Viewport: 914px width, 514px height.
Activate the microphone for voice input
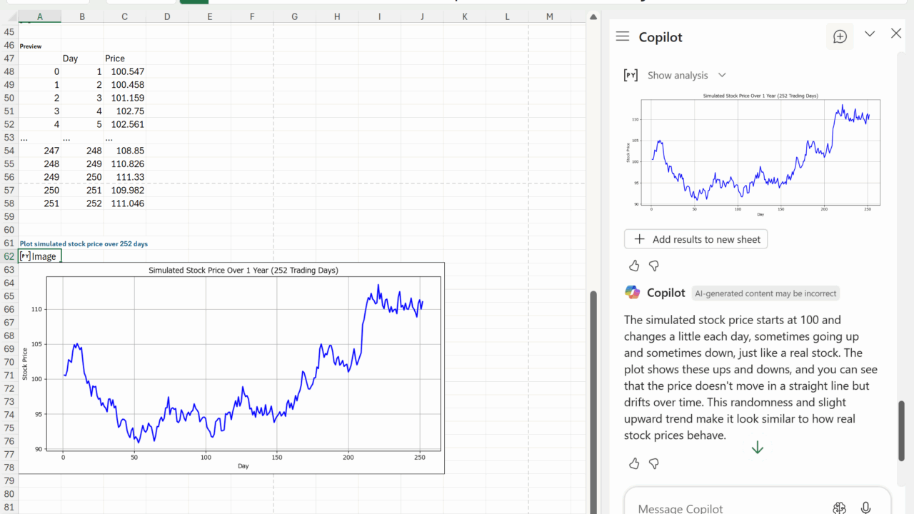[865, 508]
